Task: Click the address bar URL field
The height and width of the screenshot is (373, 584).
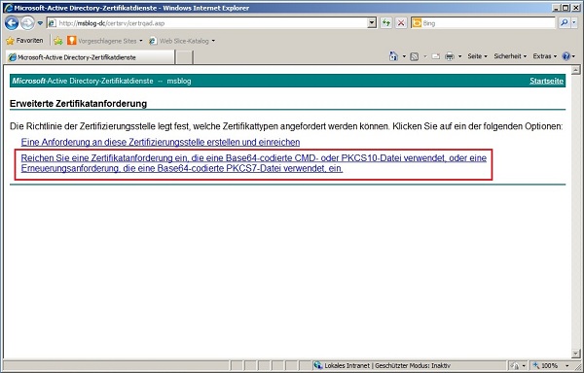Action: click(212, 23)
